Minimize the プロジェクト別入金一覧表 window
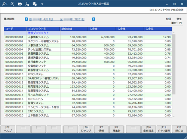Screen dimensions: 187x139 coord(167,4)
